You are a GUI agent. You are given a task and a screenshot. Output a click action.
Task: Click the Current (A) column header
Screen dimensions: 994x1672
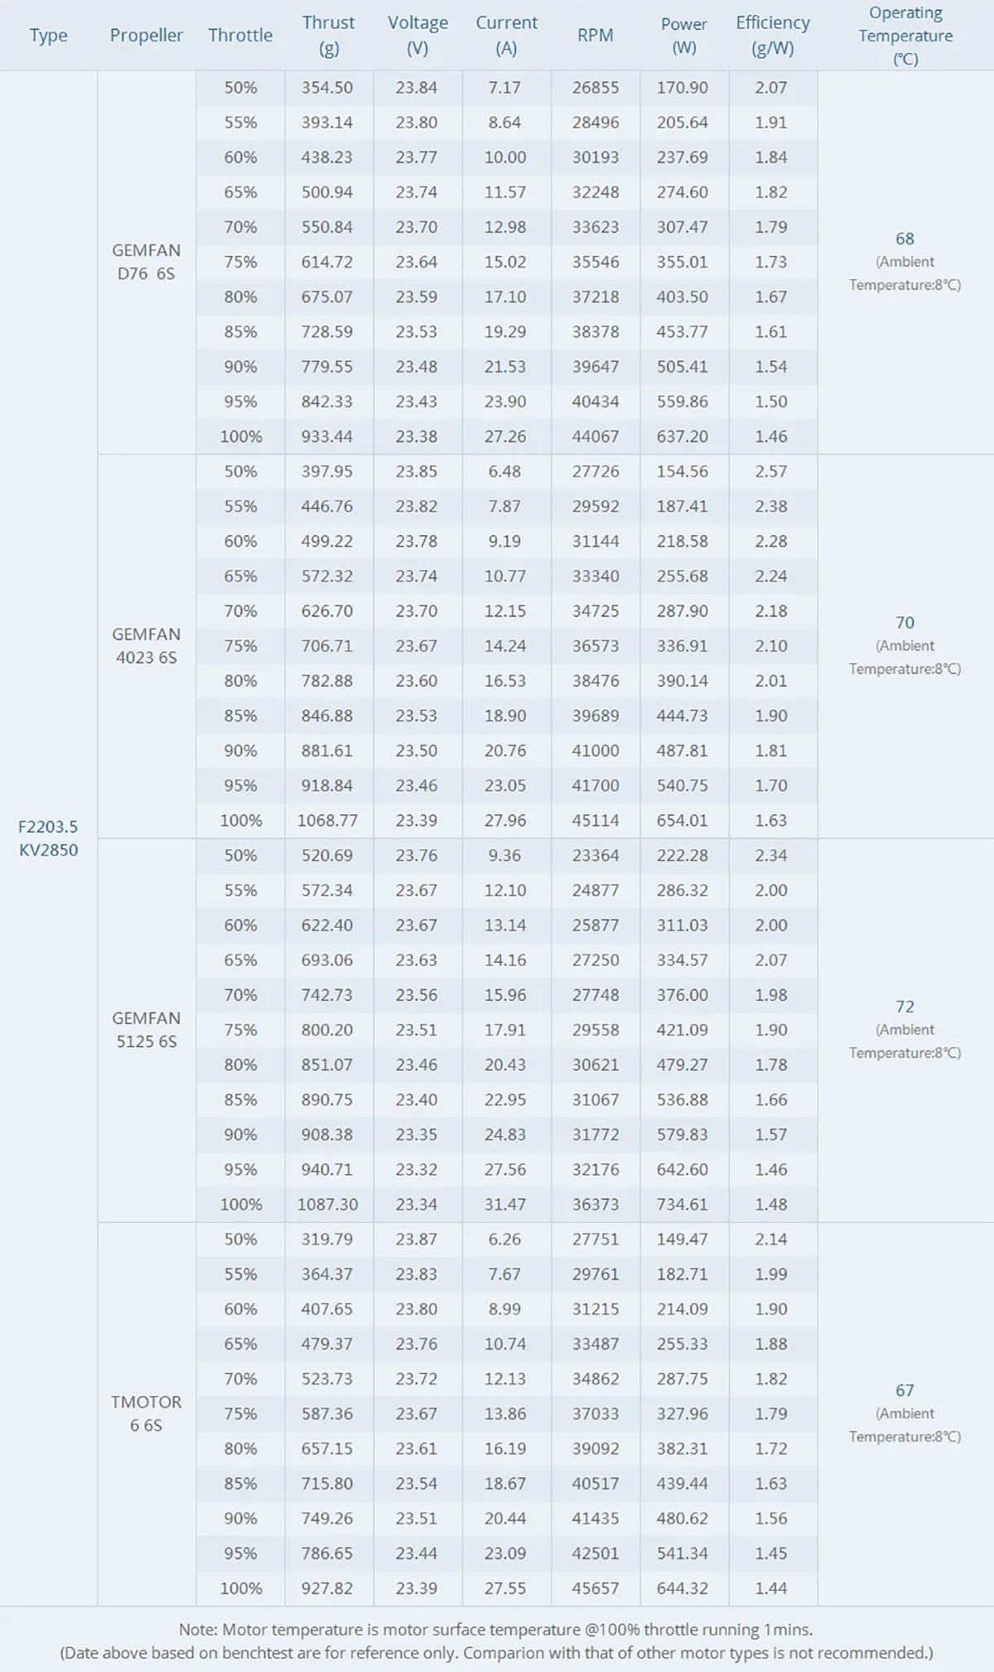click(506, 36)
